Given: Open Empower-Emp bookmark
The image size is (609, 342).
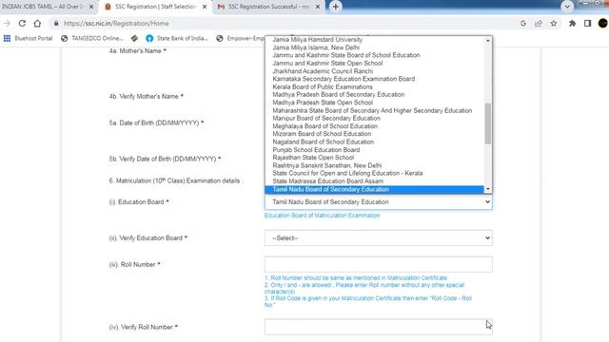Looking at the screenshot, I should [241, 38].
